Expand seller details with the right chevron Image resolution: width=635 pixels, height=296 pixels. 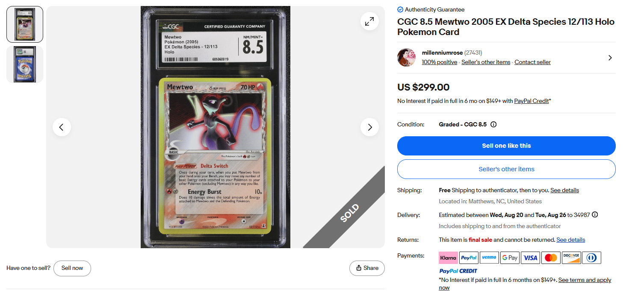(x=610, y=58)
